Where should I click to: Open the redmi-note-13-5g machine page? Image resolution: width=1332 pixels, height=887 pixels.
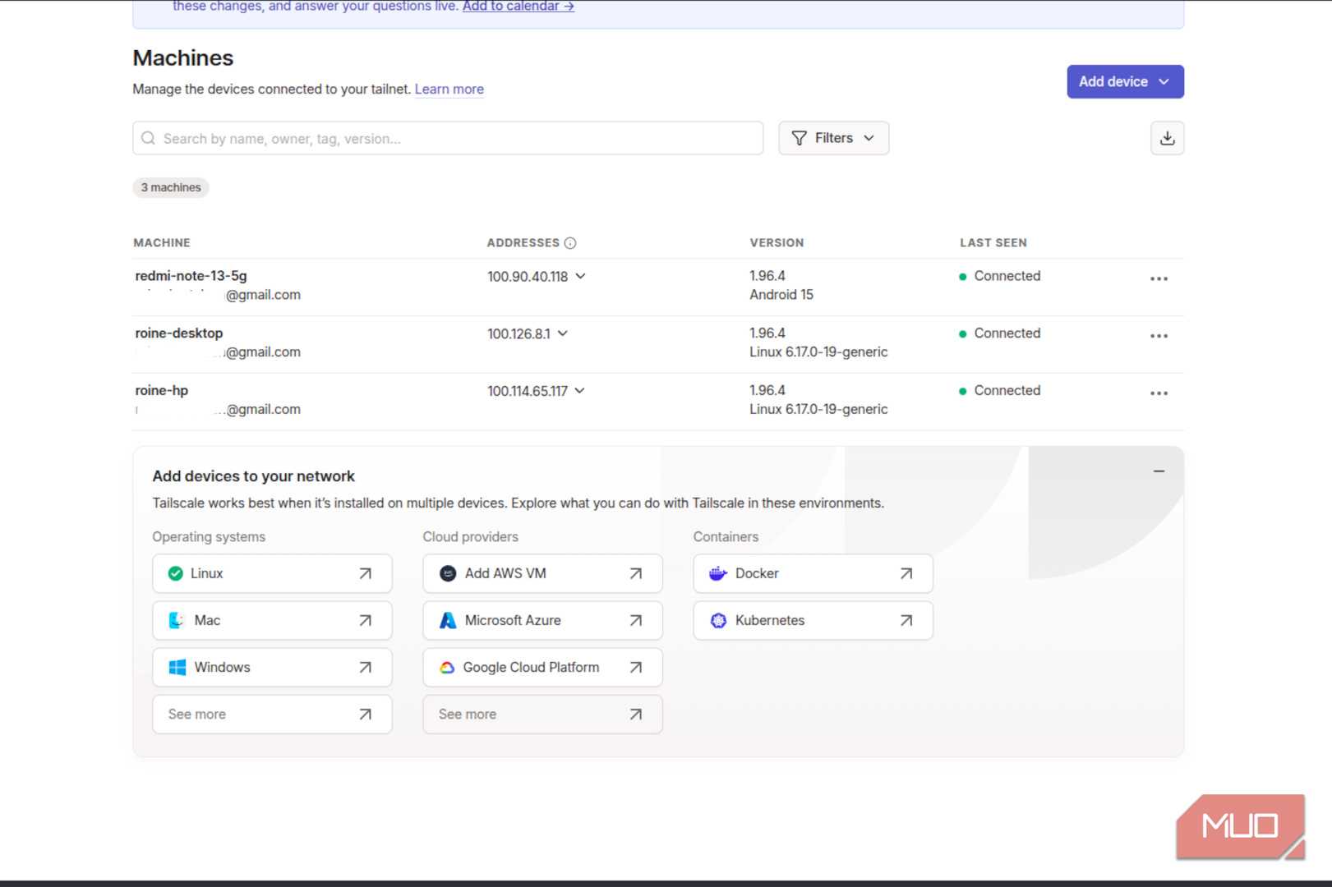point(191,276)
